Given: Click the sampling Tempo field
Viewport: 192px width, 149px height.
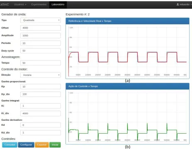Looking at the screenshot, I should click(x=41, y=63).
